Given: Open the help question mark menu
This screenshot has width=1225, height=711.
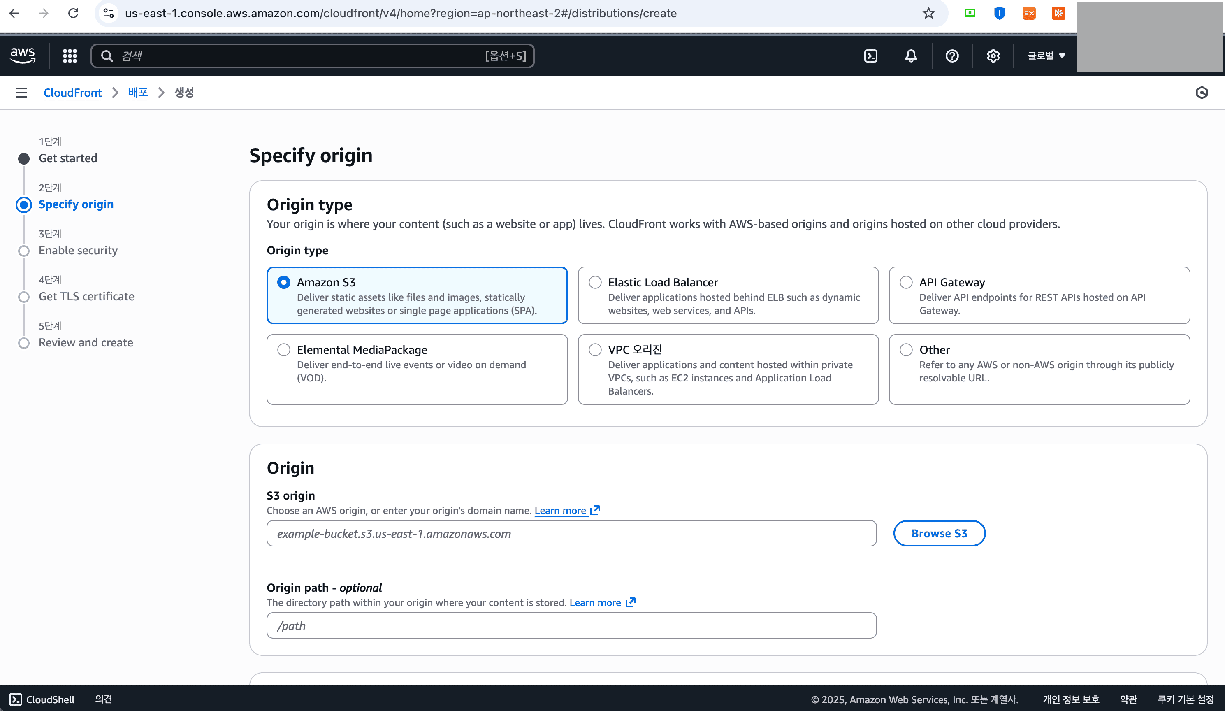Looking at the screenshot, I should pyautogui.click(x=952, y=56).
